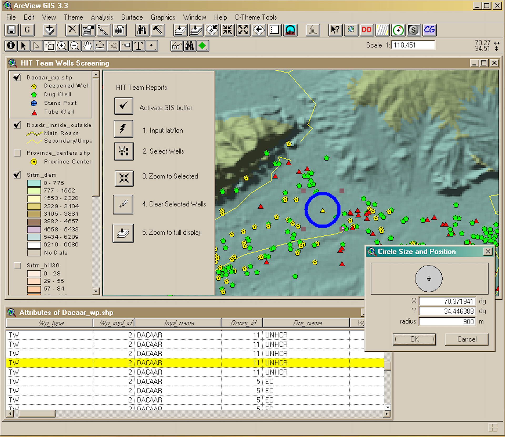Viewport: 505px width, 437px height.
Task: Enable the Province_centers.shp theme checkbox
Action: (17, 153)
